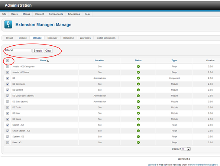The width and height of the screenshot is (220, 166).
Task: Toggle status icon for Search - K2 plugin
Action: click(138, 125)
